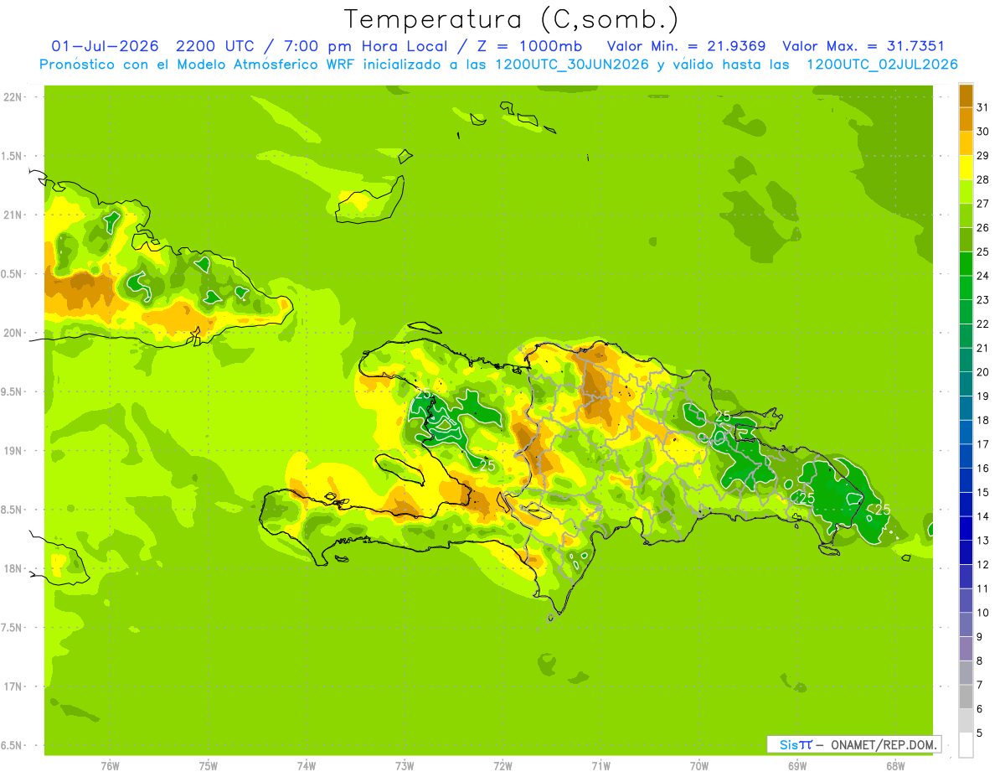Click the gray legend swatch between 6 and 7
The height and width of the screenshot is (777, 1005).
click(966, 697)
